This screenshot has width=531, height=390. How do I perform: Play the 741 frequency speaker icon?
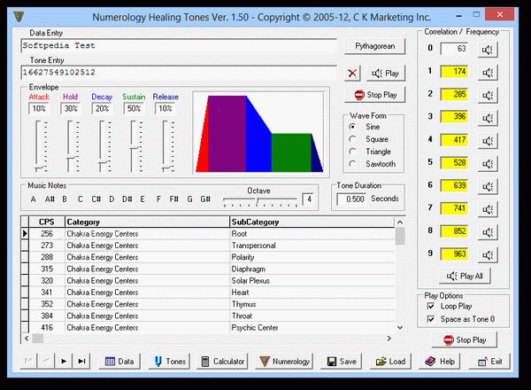488,209
